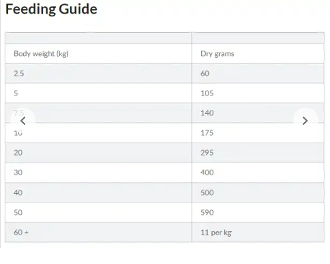The height and width of the screenshot is (264, 330).
Task: Select the 2.5 body weight cell
Action: click(x=98, y=74)
